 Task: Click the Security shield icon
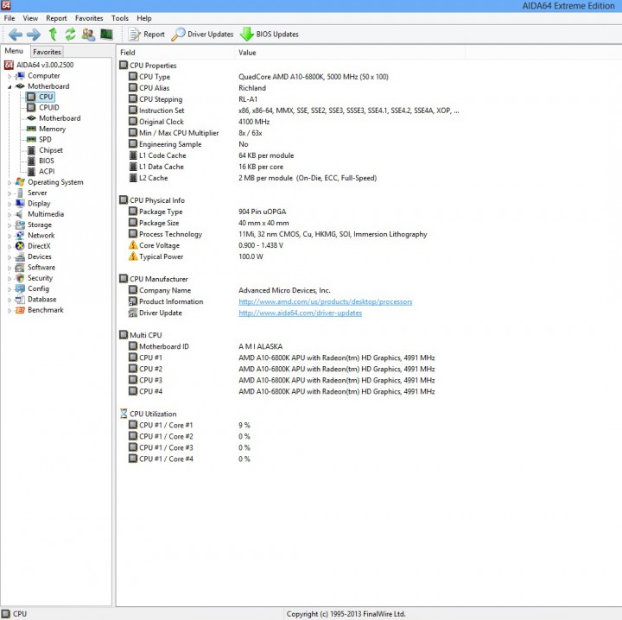[20, 278]
